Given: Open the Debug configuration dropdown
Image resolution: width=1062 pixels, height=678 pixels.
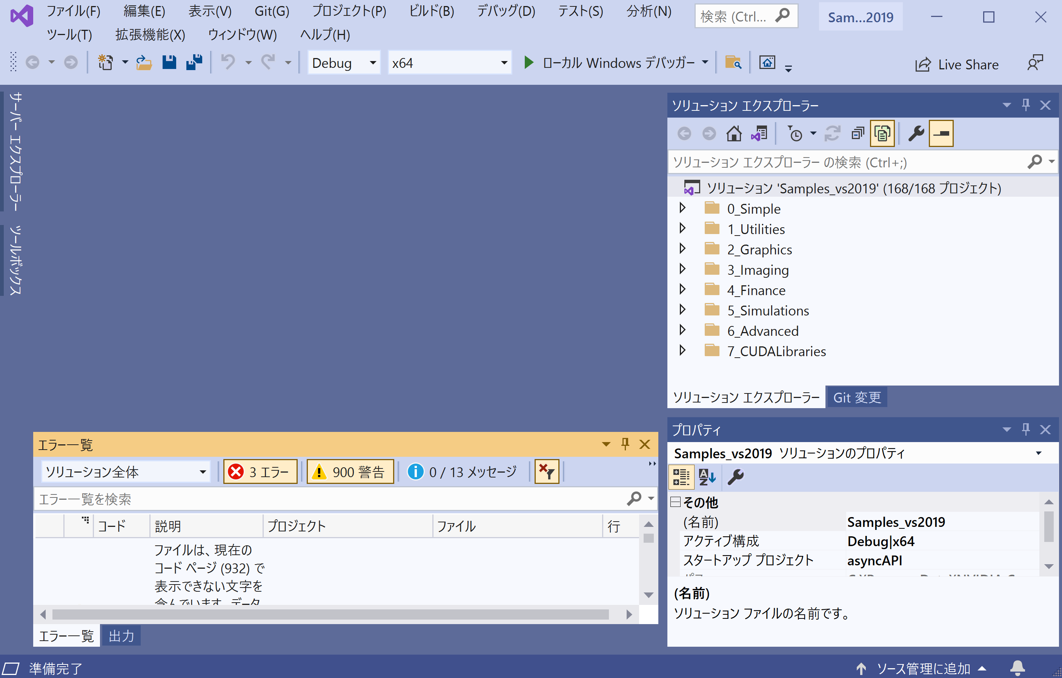Looking at the screenshot, I should [344, 63].
